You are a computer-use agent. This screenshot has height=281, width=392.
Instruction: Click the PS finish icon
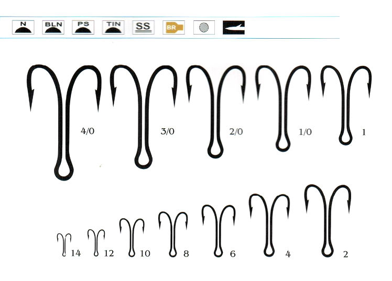(x=83, y=27)
